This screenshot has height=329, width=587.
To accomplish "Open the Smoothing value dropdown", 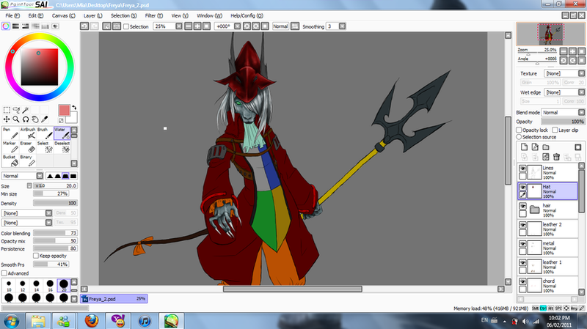I will click(x=342, y=26).
